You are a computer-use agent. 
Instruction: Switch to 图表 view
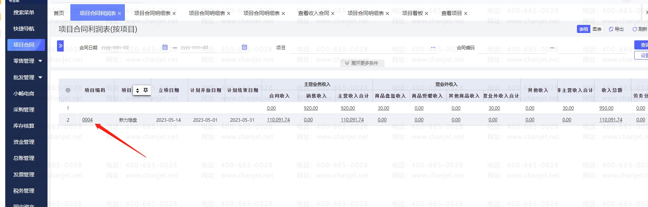(597, 29)
